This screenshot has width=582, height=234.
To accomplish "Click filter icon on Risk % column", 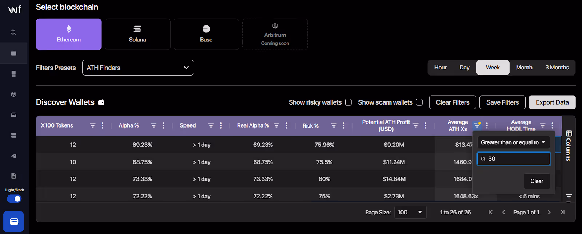I will click(334, 125).
